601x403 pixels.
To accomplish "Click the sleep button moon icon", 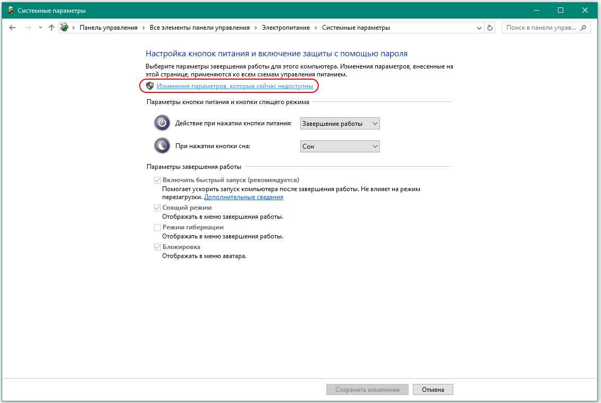I will point(162,145).
